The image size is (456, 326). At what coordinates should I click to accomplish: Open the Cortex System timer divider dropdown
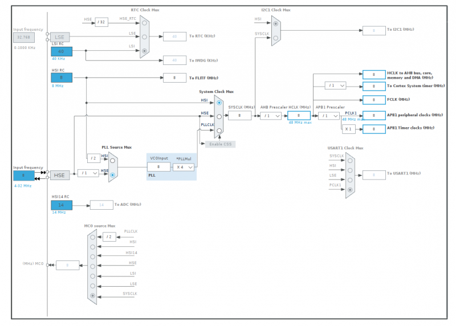point(335,85)
